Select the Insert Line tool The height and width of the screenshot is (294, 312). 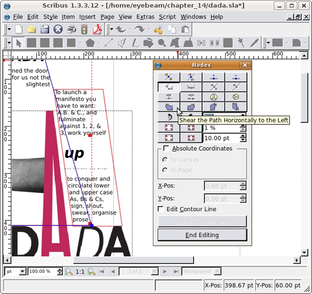click(x=109, y=43)
